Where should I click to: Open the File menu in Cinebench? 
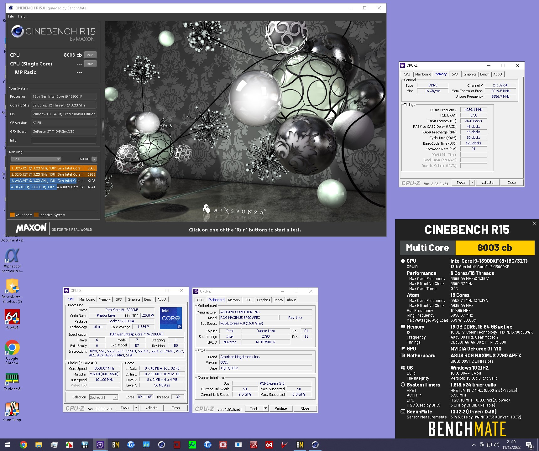(11, 16)
